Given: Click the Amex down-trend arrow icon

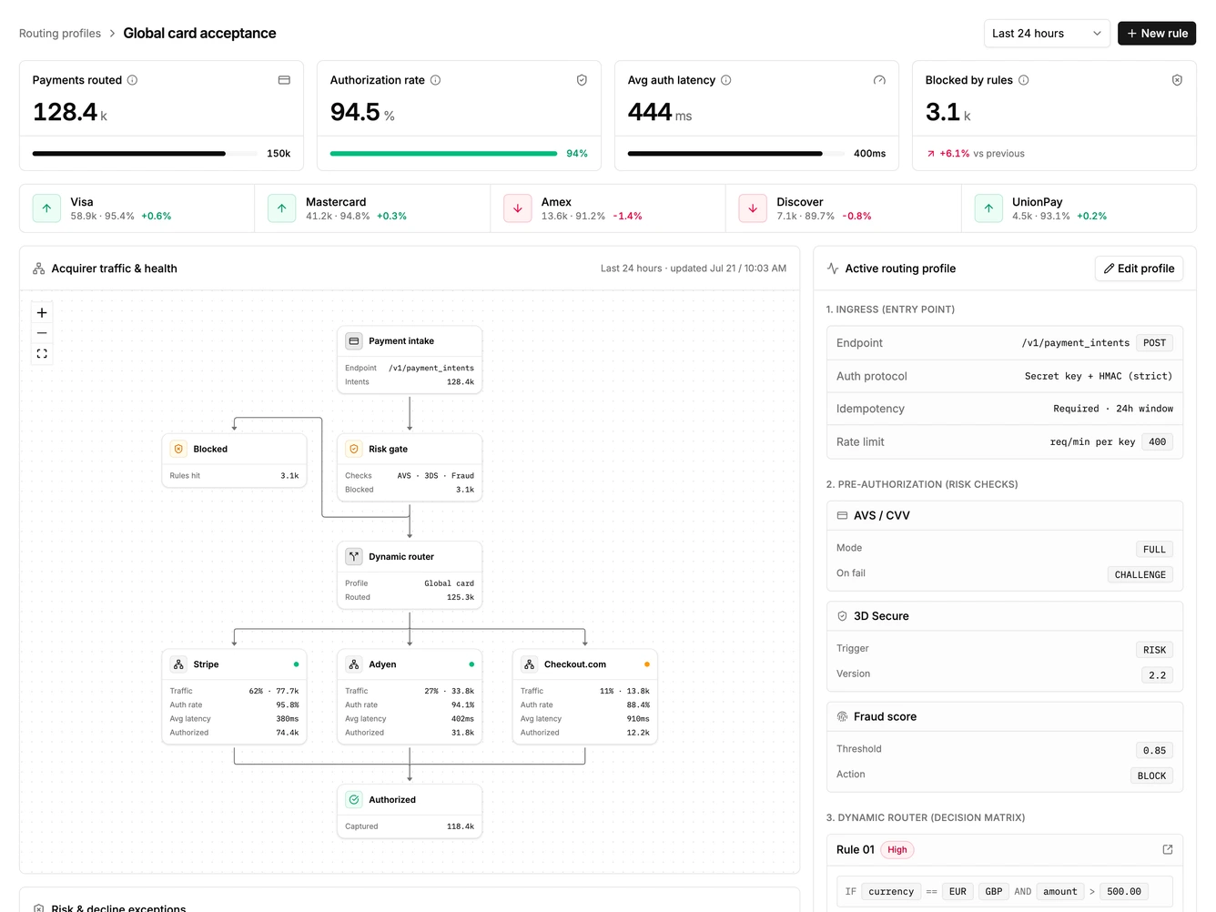Looking at the screenshot, I should pos(517,208).
